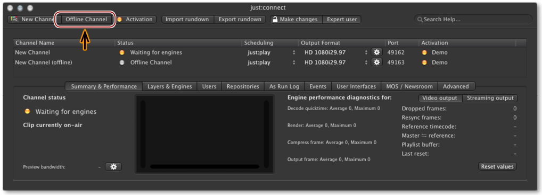
Task: Click Demo activation indicator for offline channel
Action: click(x=424, y=63)
